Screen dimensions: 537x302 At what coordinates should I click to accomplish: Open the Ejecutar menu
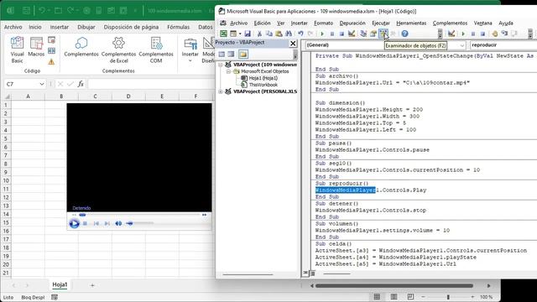pyautogui.click(x=380, y=23)
